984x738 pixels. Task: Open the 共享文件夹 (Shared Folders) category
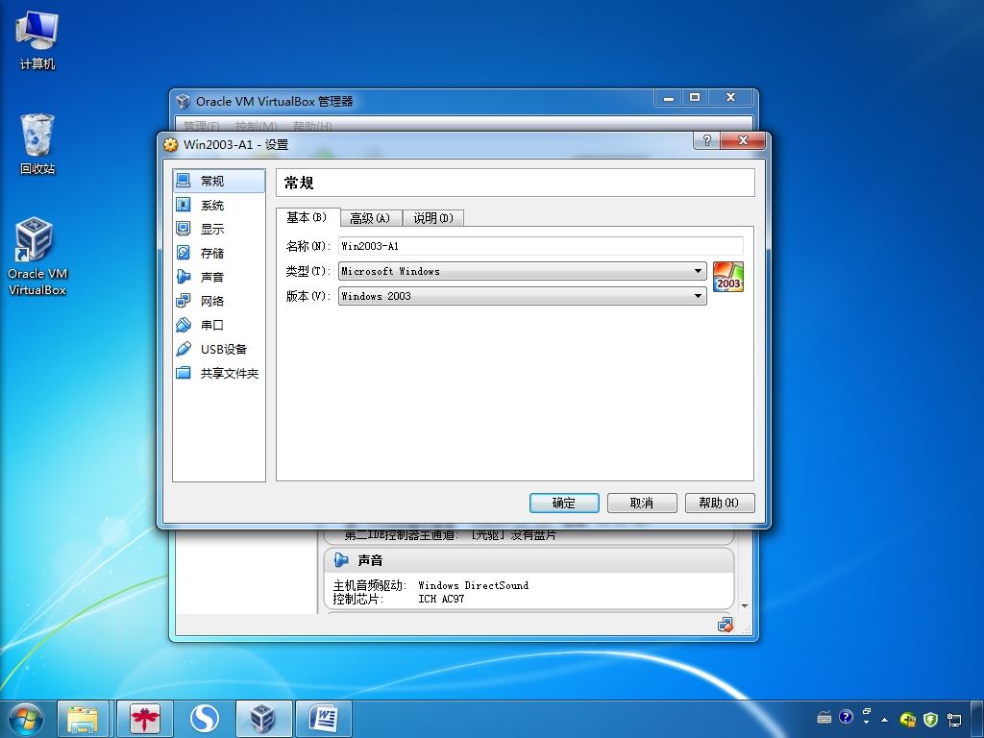click(x=218, y=374)
